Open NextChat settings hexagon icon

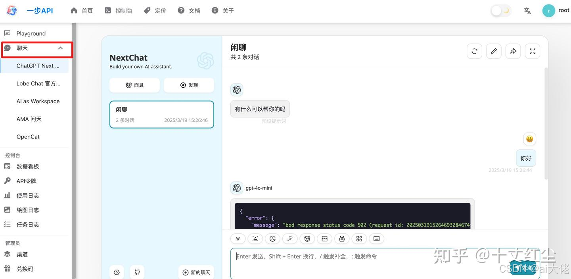coord(117,272)
